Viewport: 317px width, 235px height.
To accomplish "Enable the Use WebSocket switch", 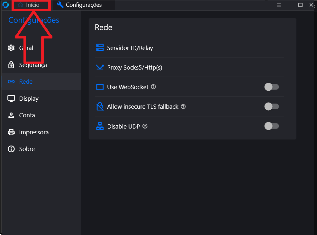I will pyautogui.click(x=271, y=87).
